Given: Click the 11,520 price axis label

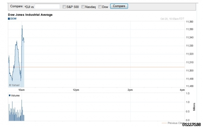Looking at the screenshot, I should point(190,54).
